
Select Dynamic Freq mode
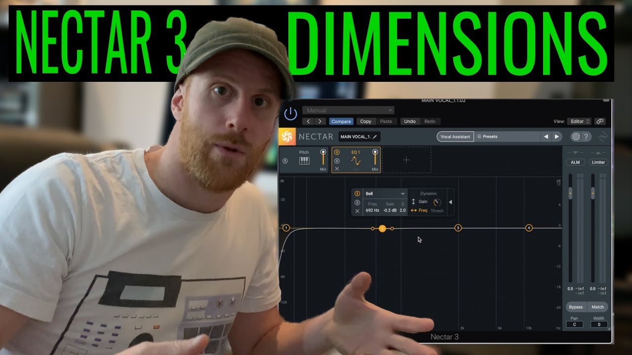pyautogui.click(x=419, y=211)
